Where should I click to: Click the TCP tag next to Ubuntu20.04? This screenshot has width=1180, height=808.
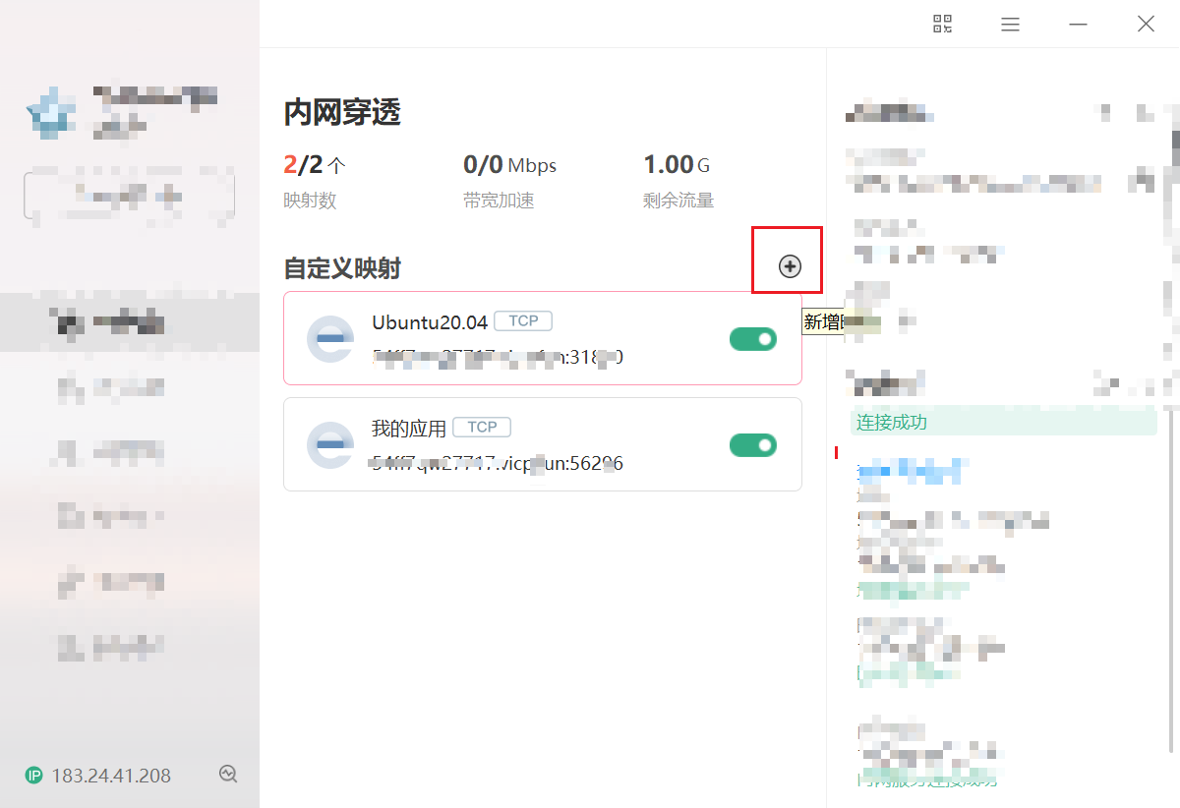coord(522,320)
